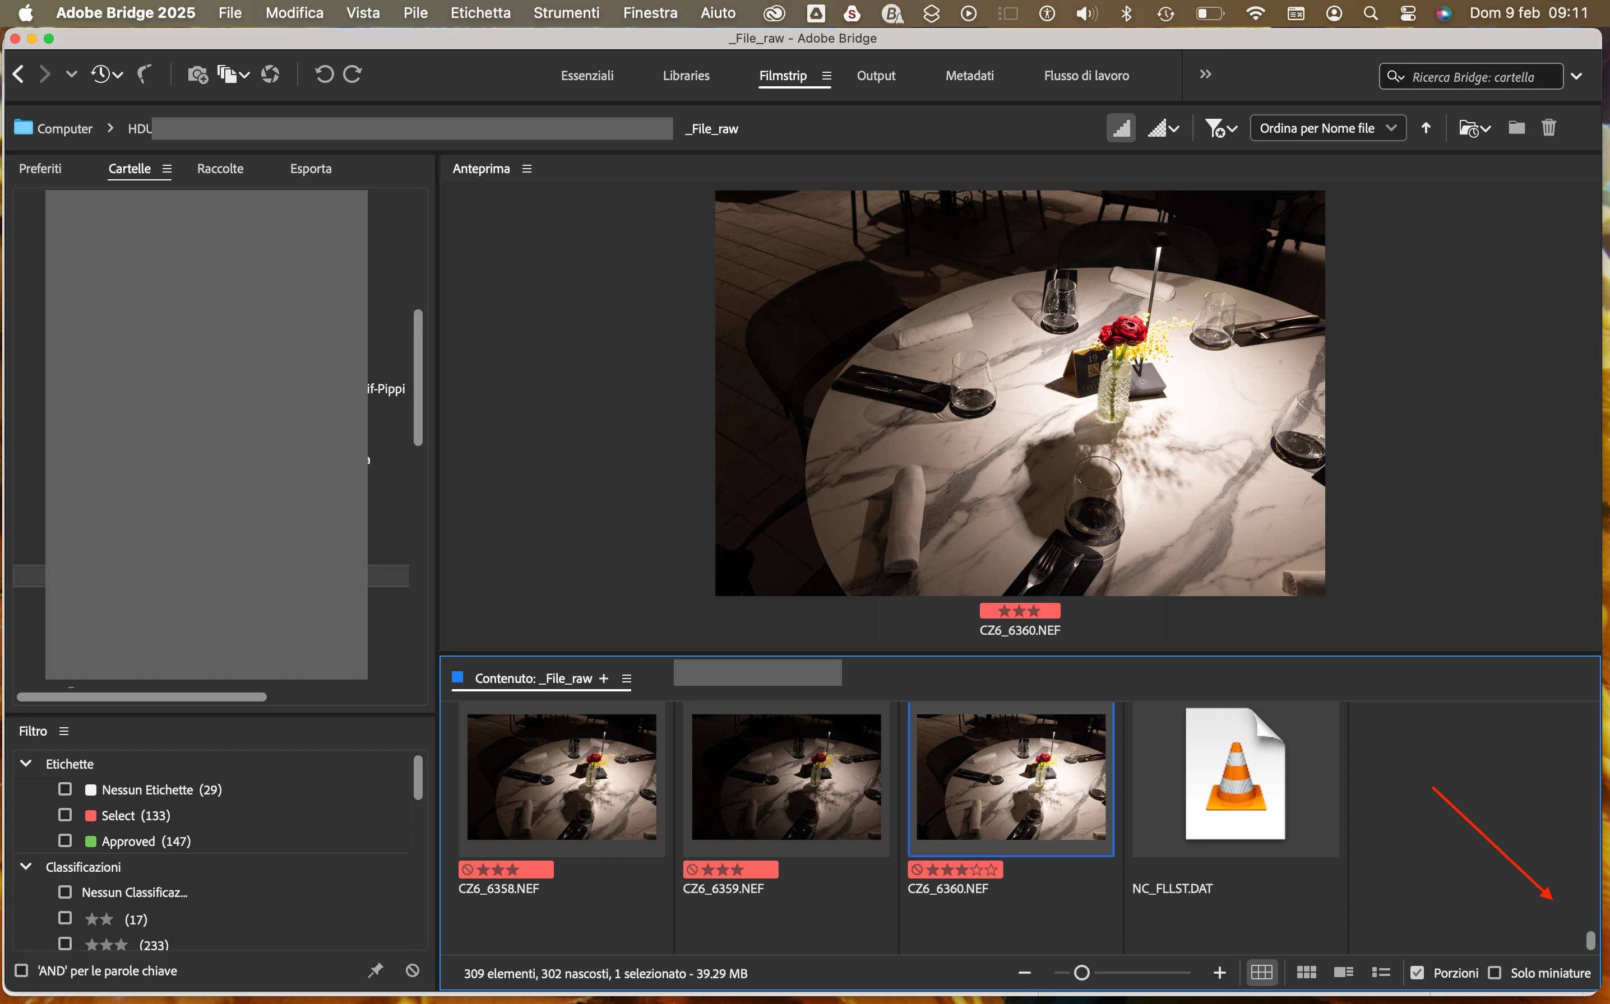This screenshot has width=1610, height=1004.
Task: Click ascending sort order arrow
Action: pyautogui.click(x=1426, y=128)
